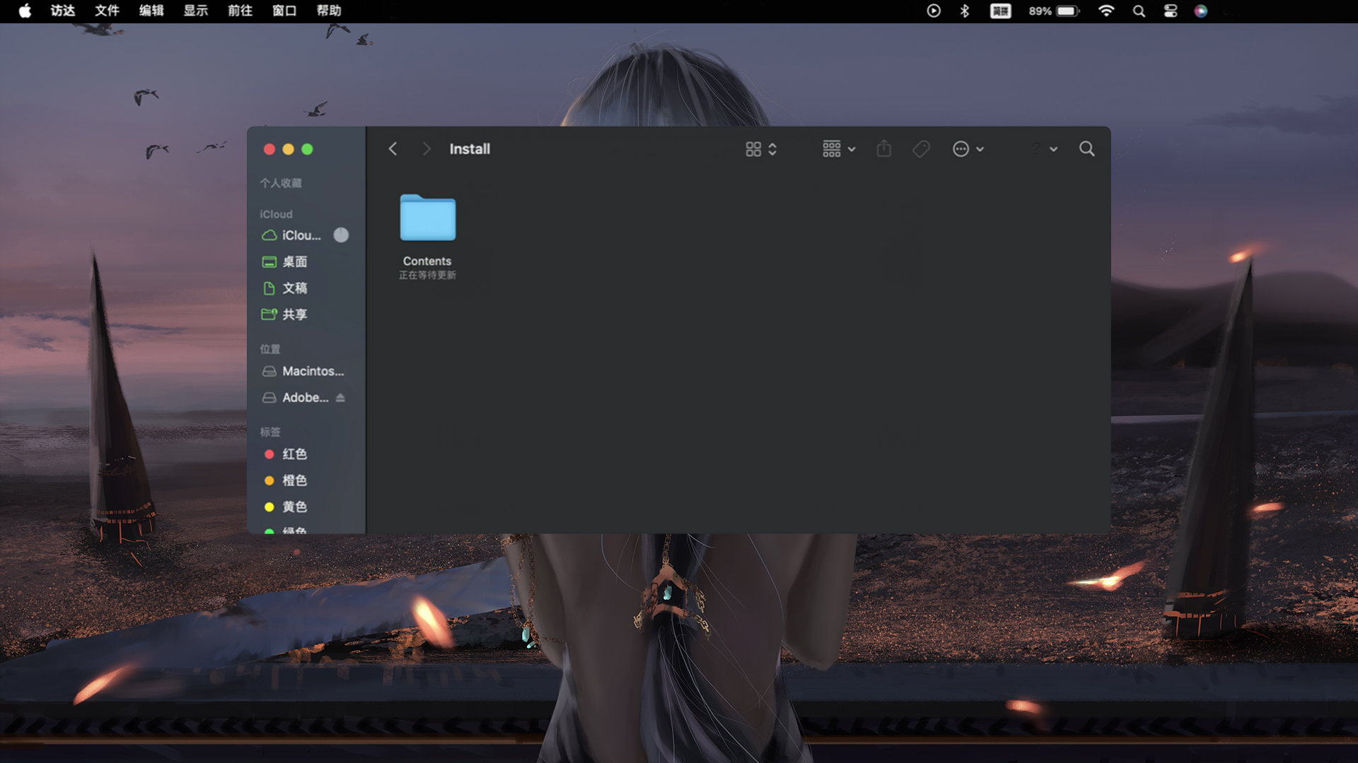This screenshot has width=1358, height=763.
Task: Select the Adobe volume in the sidebar
Action: point(296,398)
